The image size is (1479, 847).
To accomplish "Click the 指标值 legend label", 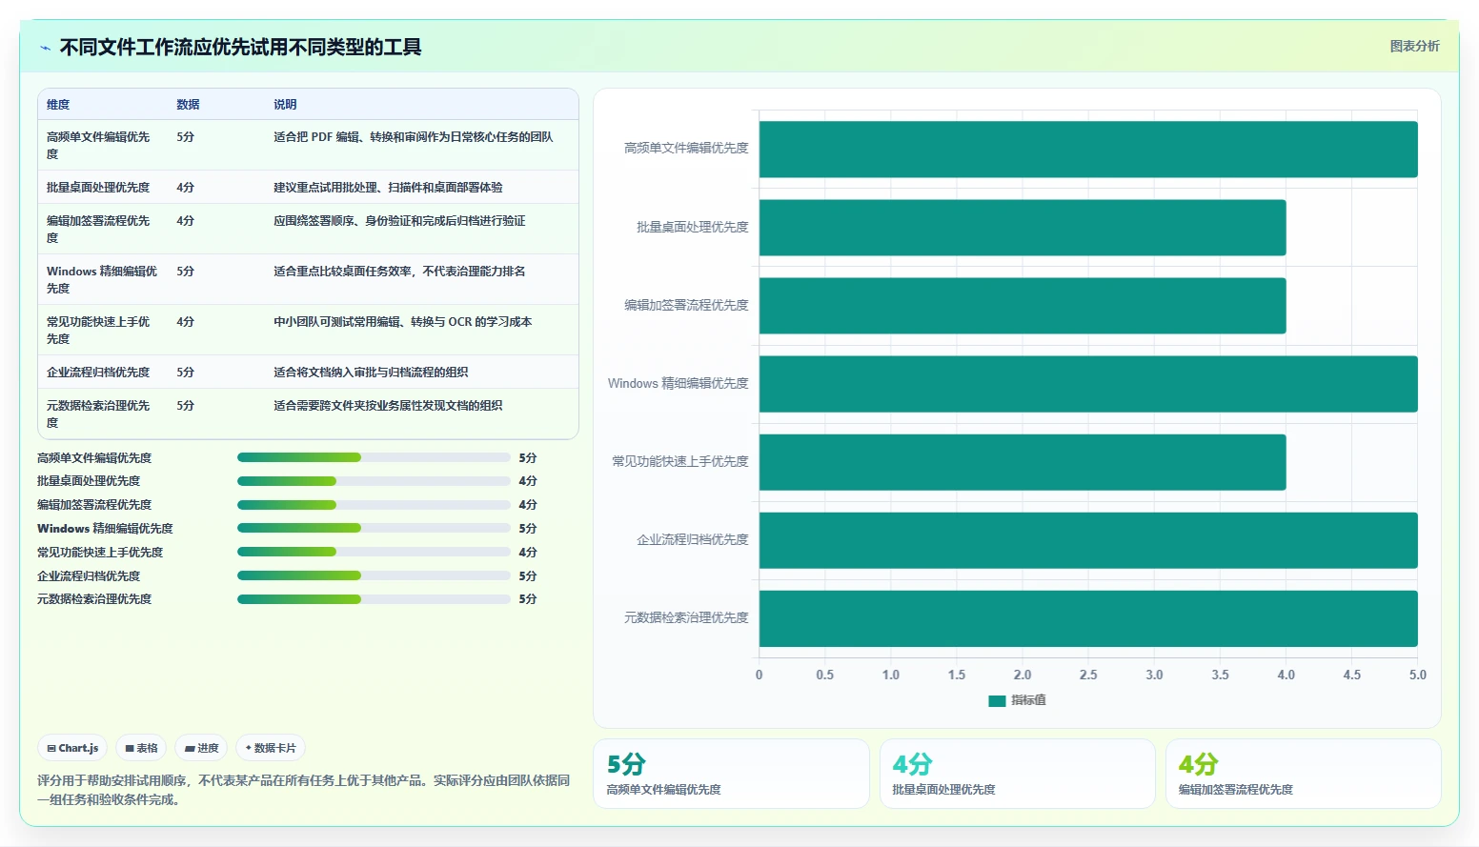I will [x=1028, y=700].
